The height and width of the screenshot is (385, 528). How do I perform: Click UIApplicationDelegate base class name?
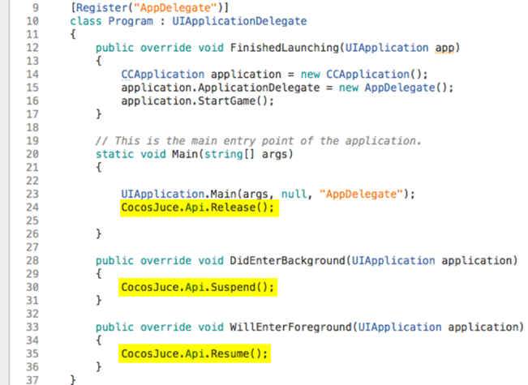coord(239,21)
